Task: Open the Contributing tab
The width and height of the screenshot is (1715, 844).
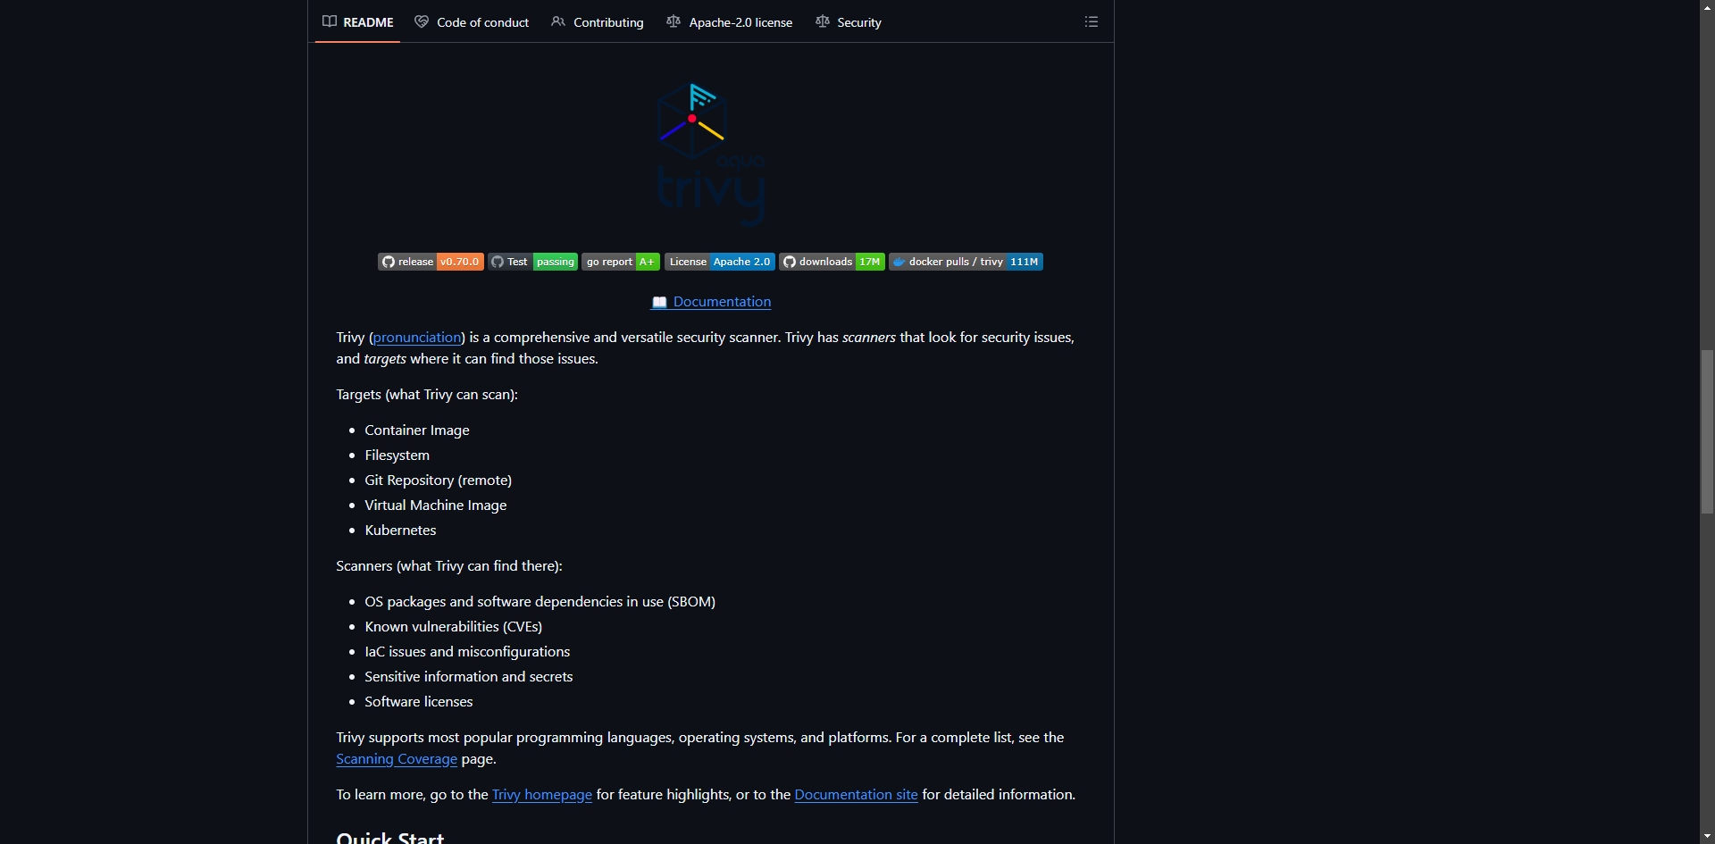Action: pos(598,22)
